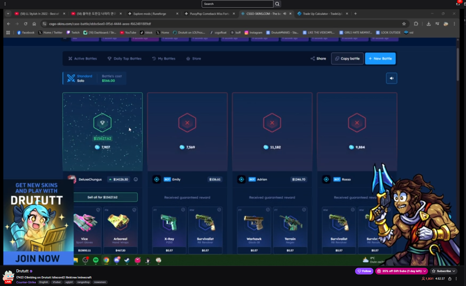Click Adrian's red X hexagon icon

(x=272, y=123)
